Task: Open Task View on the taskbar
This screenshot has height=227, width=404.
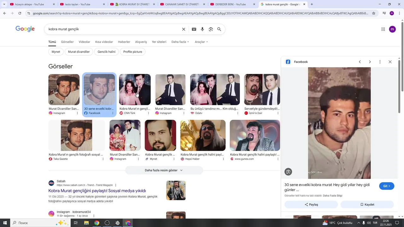Action: click(76, 223)
